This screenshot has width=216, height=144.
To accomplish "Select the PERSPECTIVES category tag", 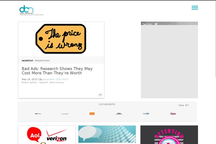I will [42, 60].
